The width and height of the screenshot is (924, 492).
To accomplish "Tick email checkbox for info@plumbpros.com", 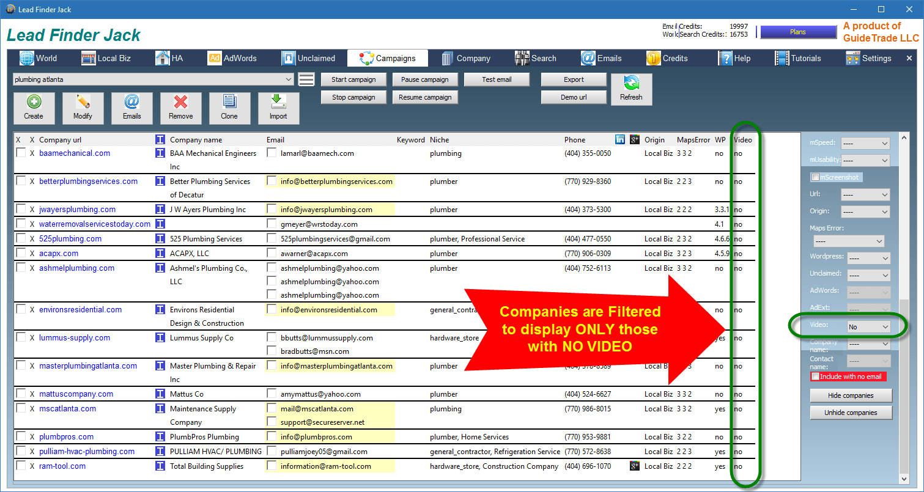I will point(272,436).
